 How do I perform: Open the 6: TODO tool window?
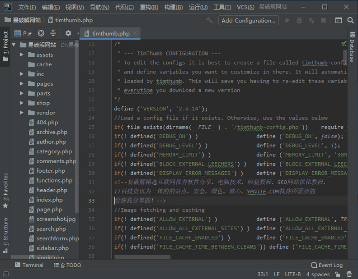tap(68, 265)
